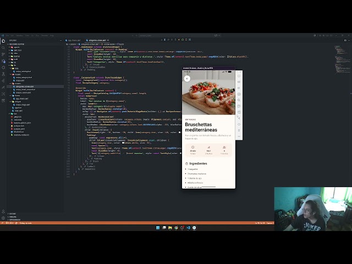Switch to the app_theme.dart tab
The height and width of the screenshot is (264, 352).
click(x=73, y=40)
